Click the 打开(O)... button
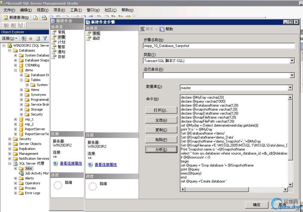This screenshot has height=212, width=303. tap(161, 110)
